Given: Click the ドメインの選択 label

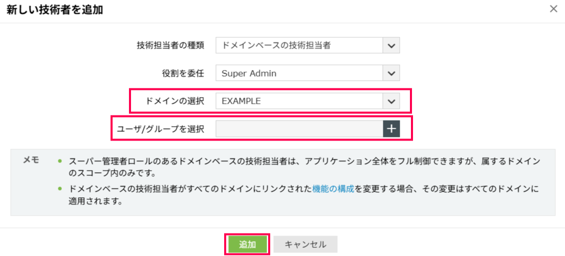Looking at the screenshot, I should click(x=175, y=101).
